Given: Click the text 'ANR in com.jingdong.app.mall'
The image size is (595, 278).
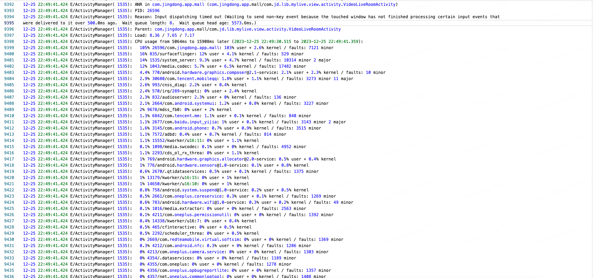Looking at the screenshot, I should click(169, 4).
